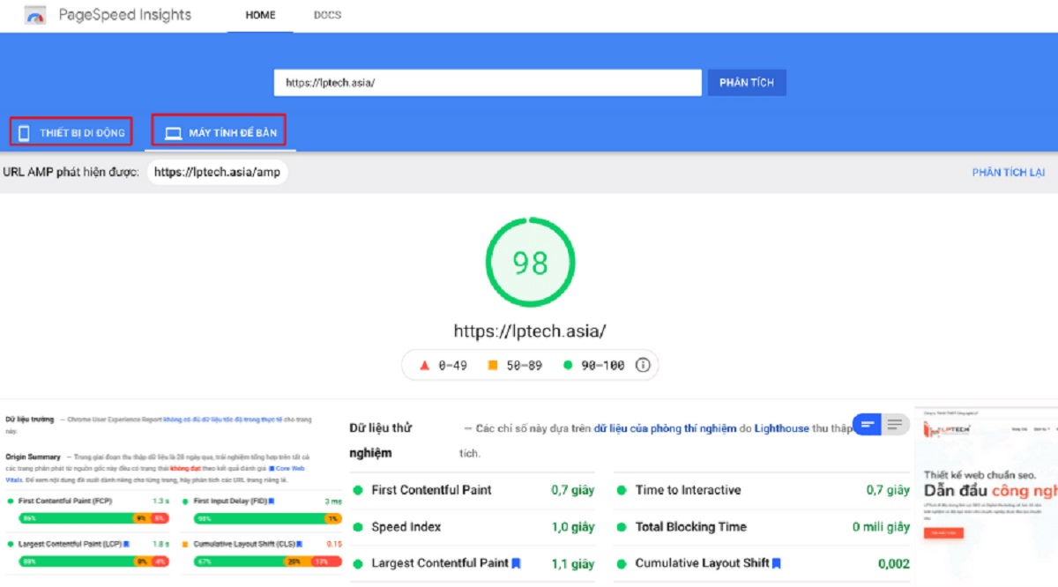The width and height of the screenshot is (1058, 587).
Task: Click the https://lptech.asia/ heading under the score
Action: tap(530, 331)
